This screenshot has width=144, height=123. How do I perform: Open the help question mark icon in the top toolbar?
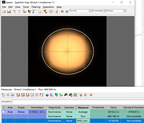[x=67, y=11]
